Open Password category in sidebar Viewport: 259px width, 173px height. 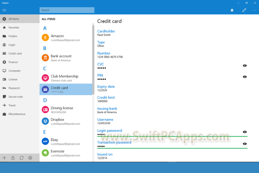pyautogui.click(x=20, y=88)
